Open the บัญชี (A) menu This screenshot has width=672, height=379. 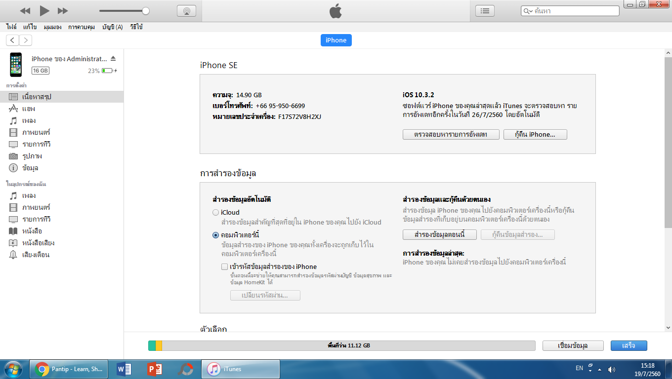(x=113, y=27)
